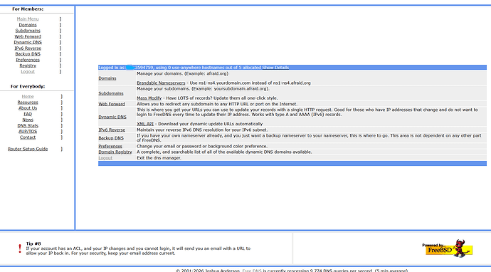Click Logout in the main table
491x272 pixels.
pos(105,158)
